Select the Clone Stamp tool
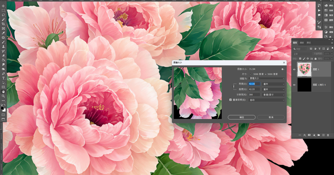Viewport: 334px width, 175px height. [3, 47]
